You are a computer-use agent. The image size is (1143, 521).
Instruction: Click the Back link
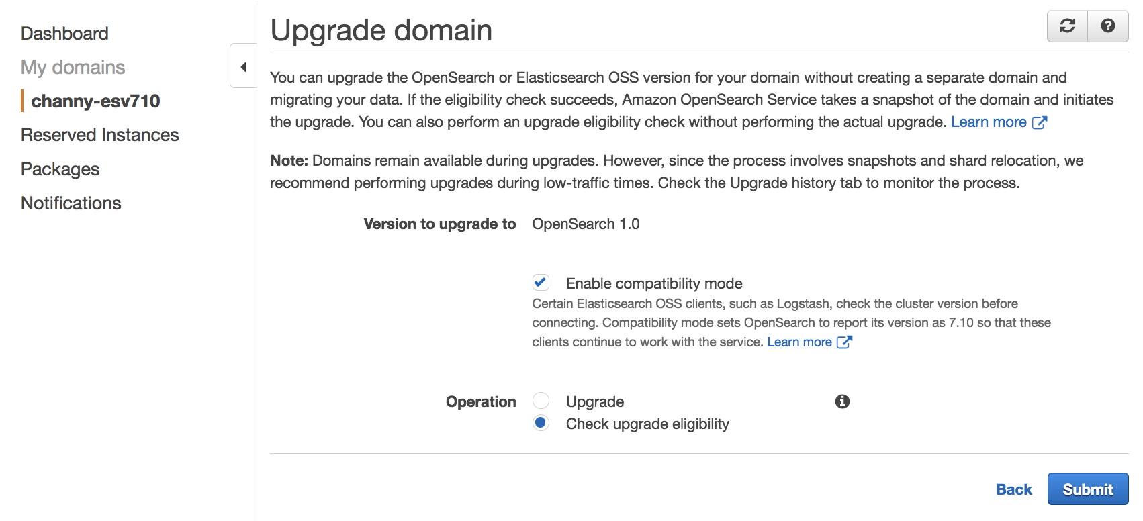pos(1014,489)
